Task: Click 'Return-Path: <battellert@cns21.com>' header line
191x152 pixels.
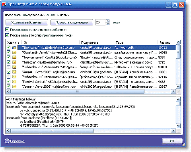Action: 33,103
